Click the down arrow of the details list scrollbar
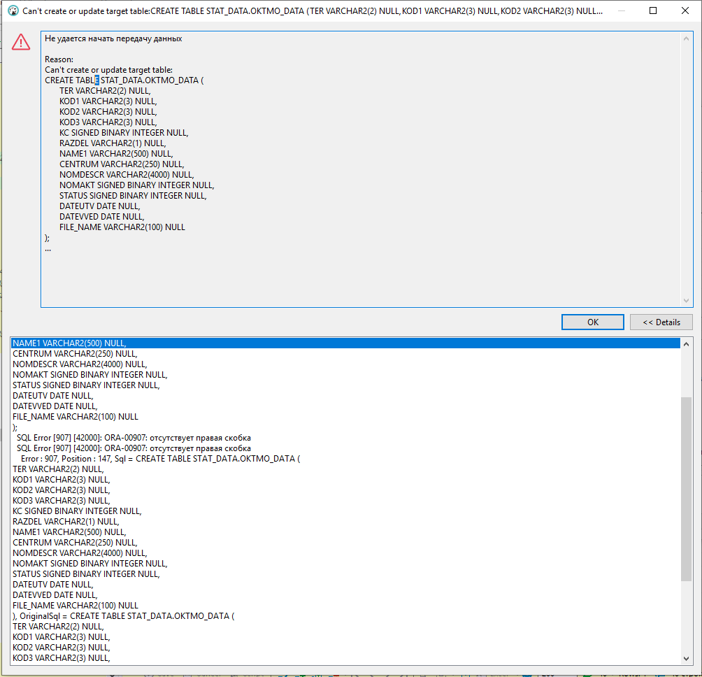The height and width of the screenshot is (677, 702). pyautogui.click(x=686, y=658)
